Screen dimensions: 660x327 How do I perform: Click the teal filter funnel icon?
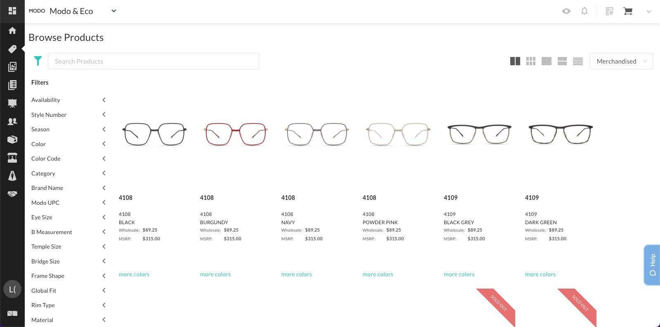[38, 61]
